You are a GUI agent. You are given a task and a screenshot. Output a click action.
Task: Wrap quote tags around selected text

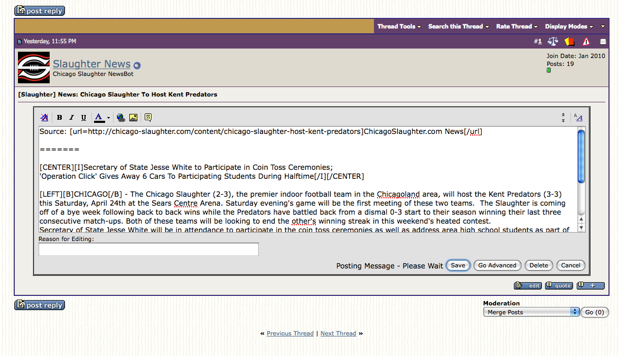(148, 118)
